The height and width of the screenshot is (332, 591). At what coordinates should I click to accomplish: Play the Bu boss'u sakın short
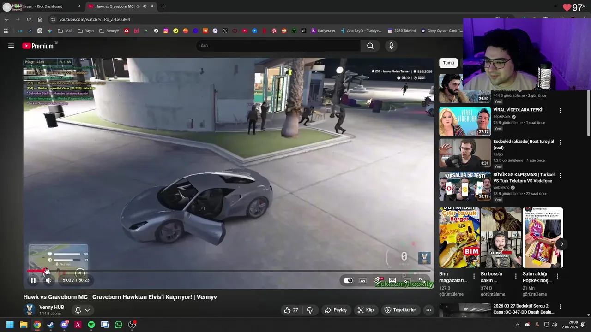tap(501, 237)
